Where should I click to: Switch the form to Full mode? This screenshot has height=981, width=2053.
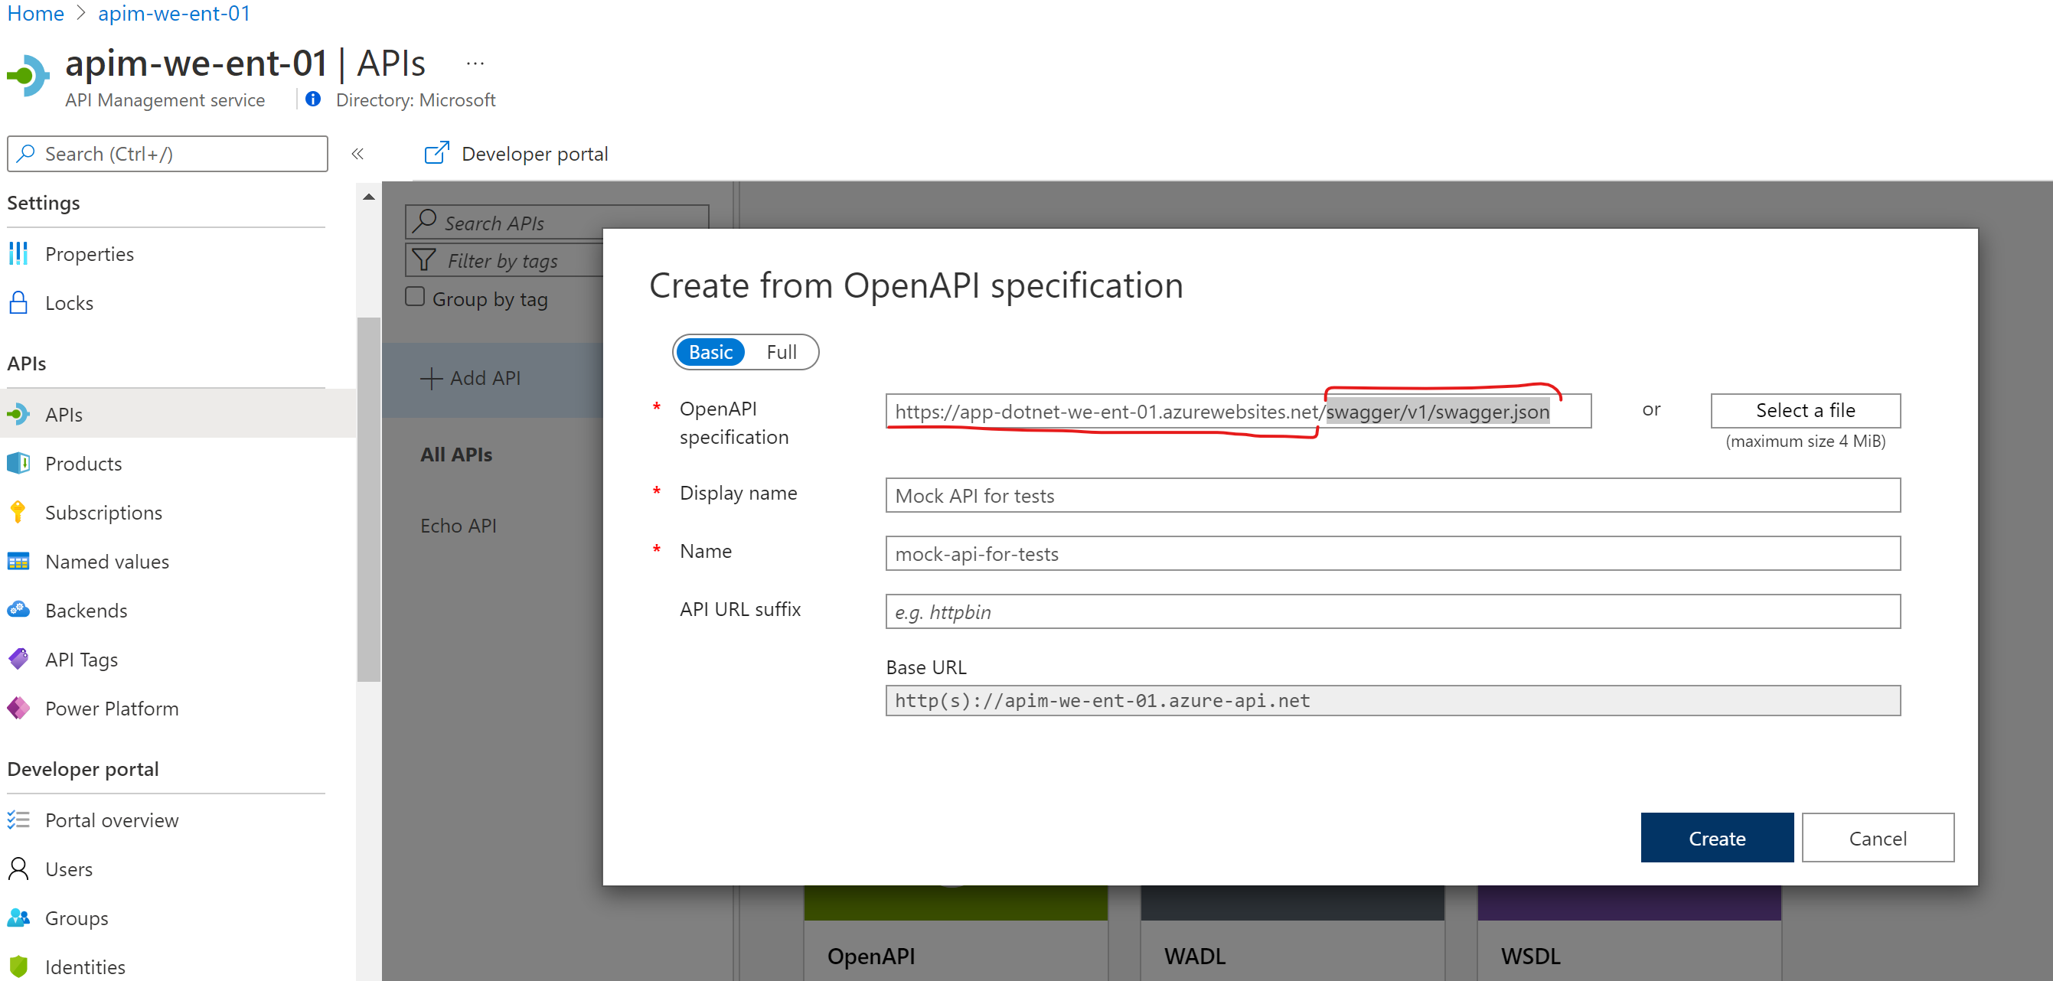781,351
